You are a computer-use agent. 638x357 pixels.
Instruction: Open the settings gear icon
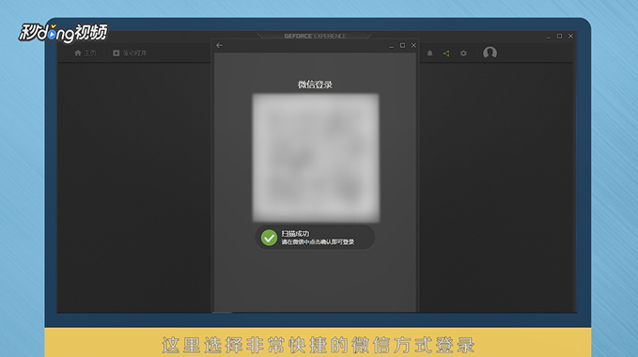coord(463,54)
